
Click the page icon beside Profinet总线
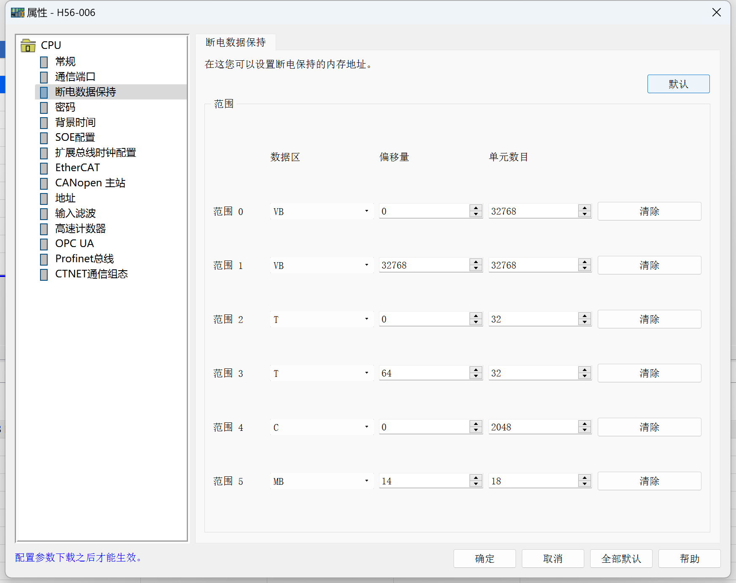(x=44, y=259)
